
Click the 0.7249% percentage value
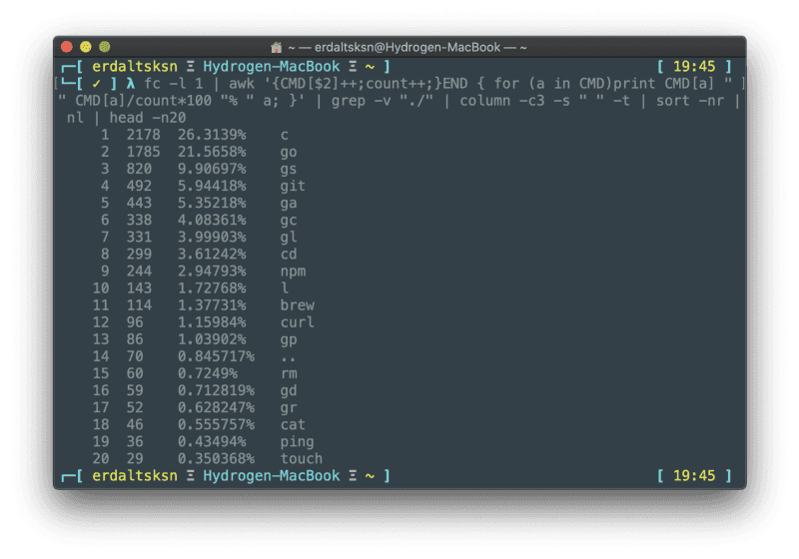pos(208,373)
